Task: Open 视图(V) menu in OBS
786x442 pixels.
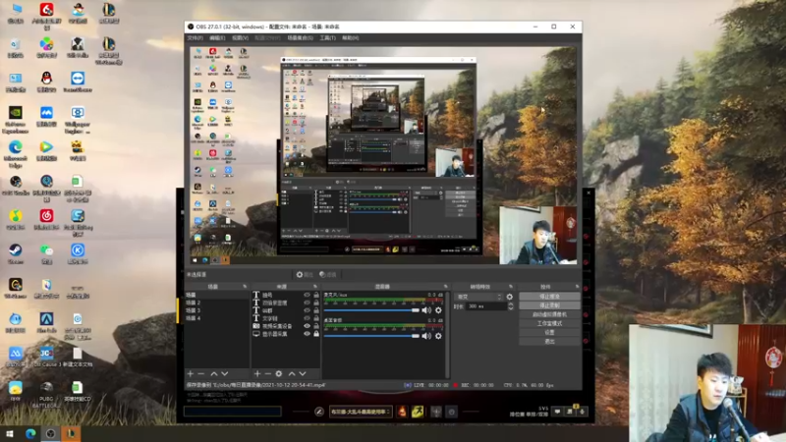Action: pos(240,38)
